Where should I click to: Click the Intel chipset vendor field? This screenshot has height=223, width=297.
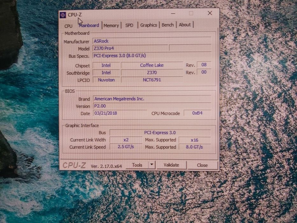point(106,65)
